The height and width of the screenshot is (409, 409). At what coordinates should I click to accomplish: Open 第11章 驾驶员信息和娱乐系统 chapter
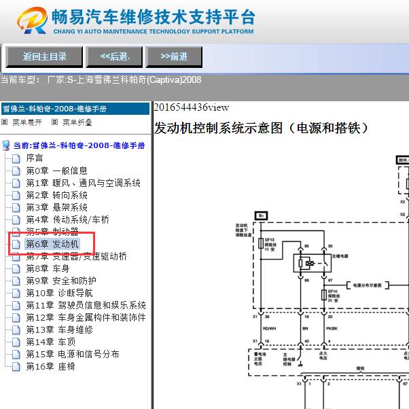(86, 305)
